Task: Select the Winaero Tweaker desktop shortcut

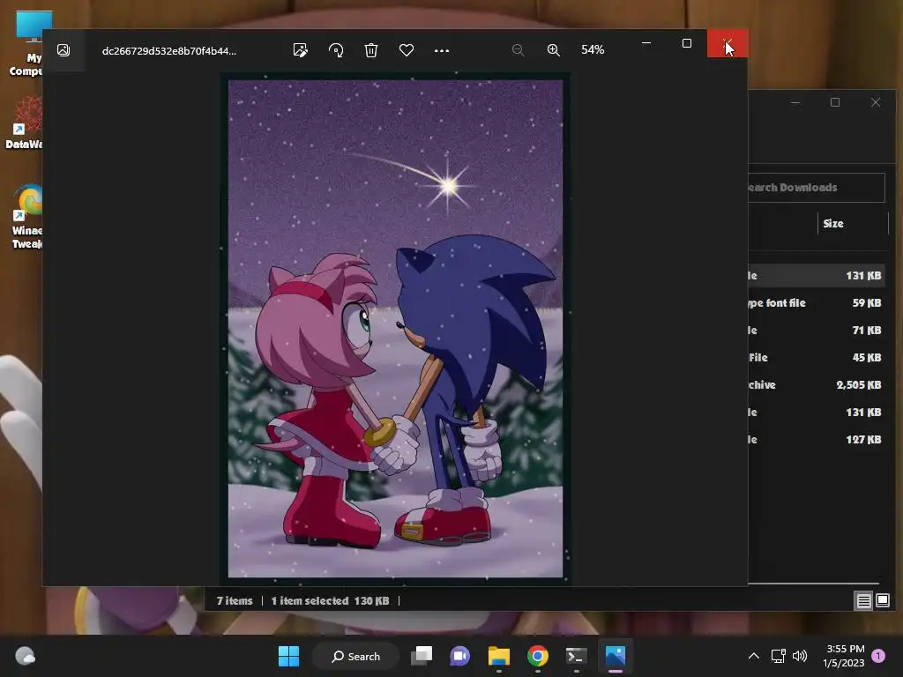Action: [26, 216]
